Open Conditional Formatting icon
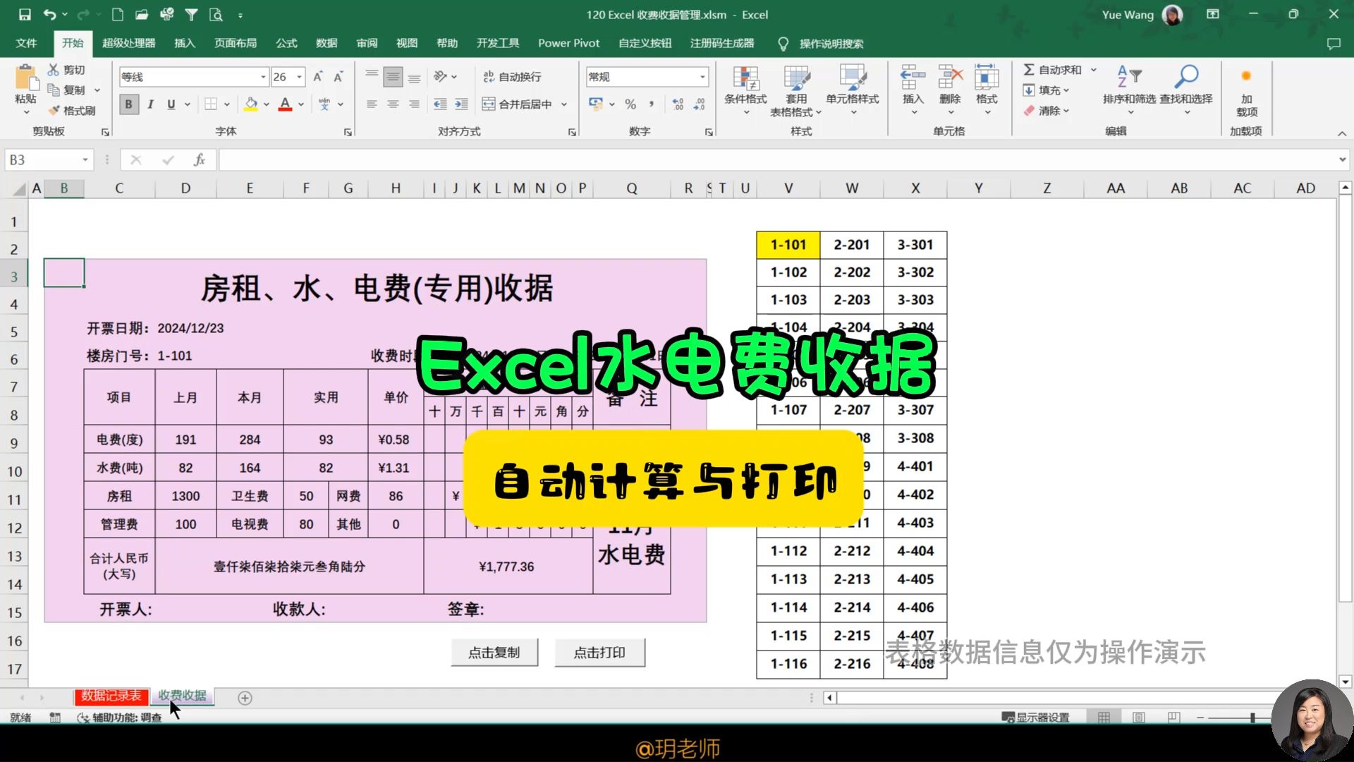Image resolution: width=1354 pixels, height=762 pixels. pyautogui.click(x=745, y=79)
